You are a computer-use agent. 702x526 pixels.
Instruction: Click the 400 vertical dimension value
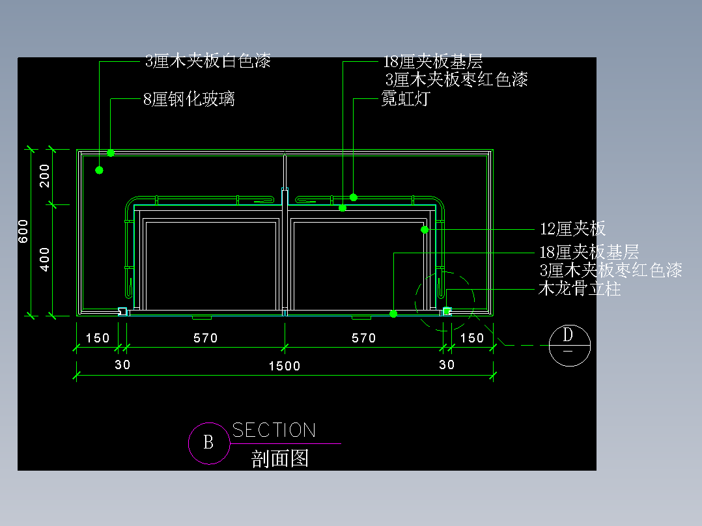click(x=44, y=259)
